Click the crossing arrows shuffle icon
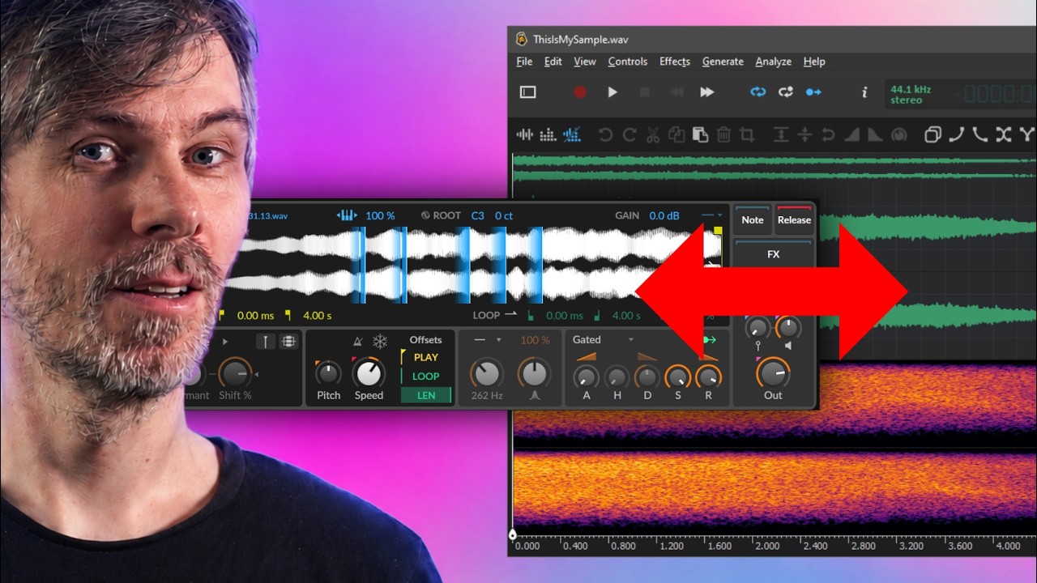The height and width of the screenshot is (583, 1037). pyautogui.click(x=1004, y=134)
